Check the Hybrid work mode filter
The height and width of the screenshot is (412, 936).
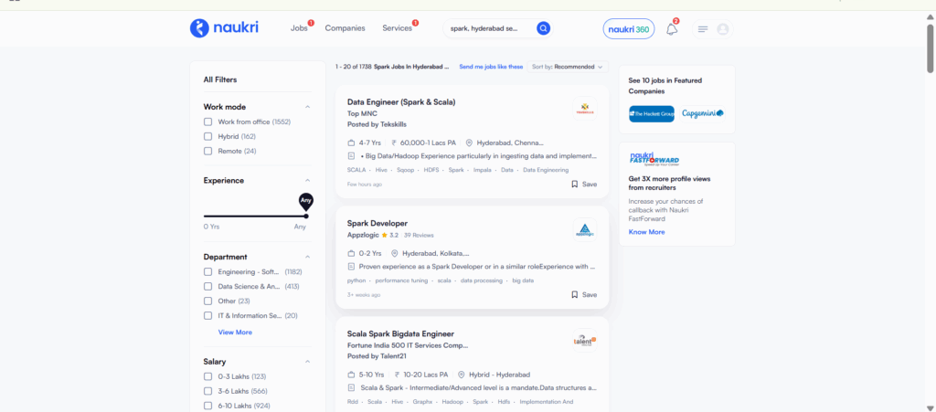click(x=207, y=136)
